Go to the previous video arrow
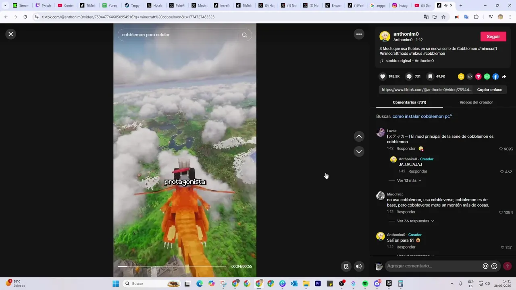 coord(359,137)
